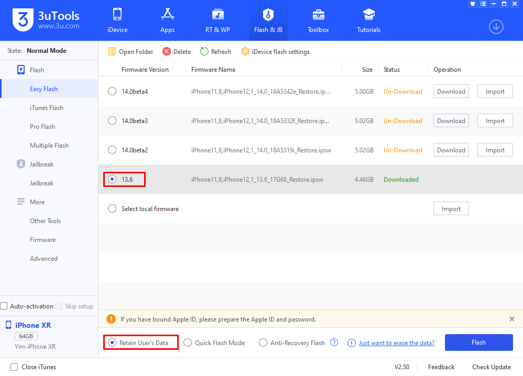523x376 pixels.
Task: Click the help icon beside Anti-Recovery Flash
Action: (334, 342)
